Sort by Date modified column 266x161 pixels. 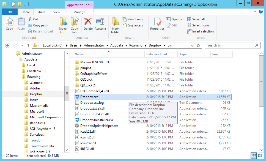click(x=161, y=54)
